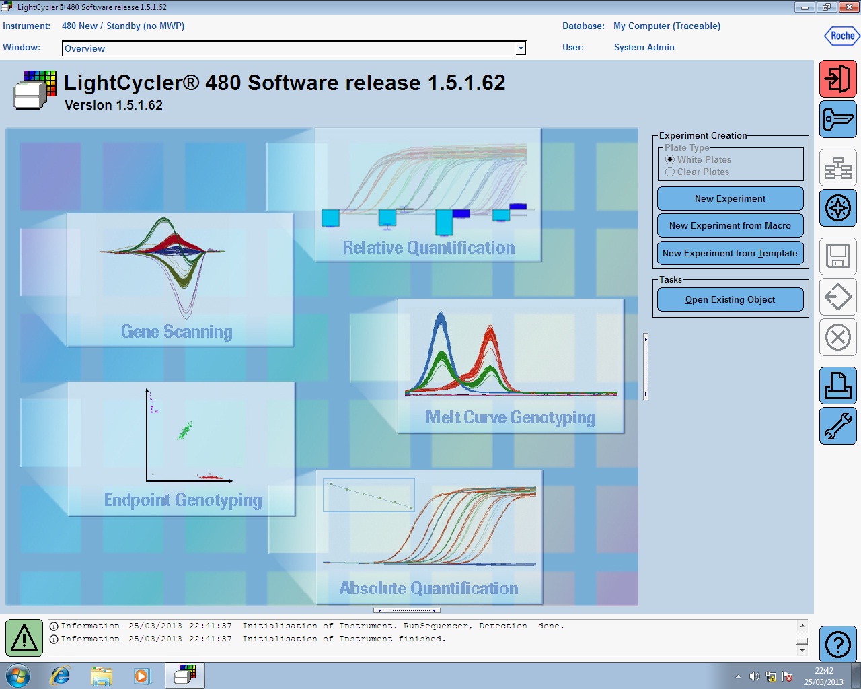Open Internet Explorer from the taskbar

[x=61, y=676]
